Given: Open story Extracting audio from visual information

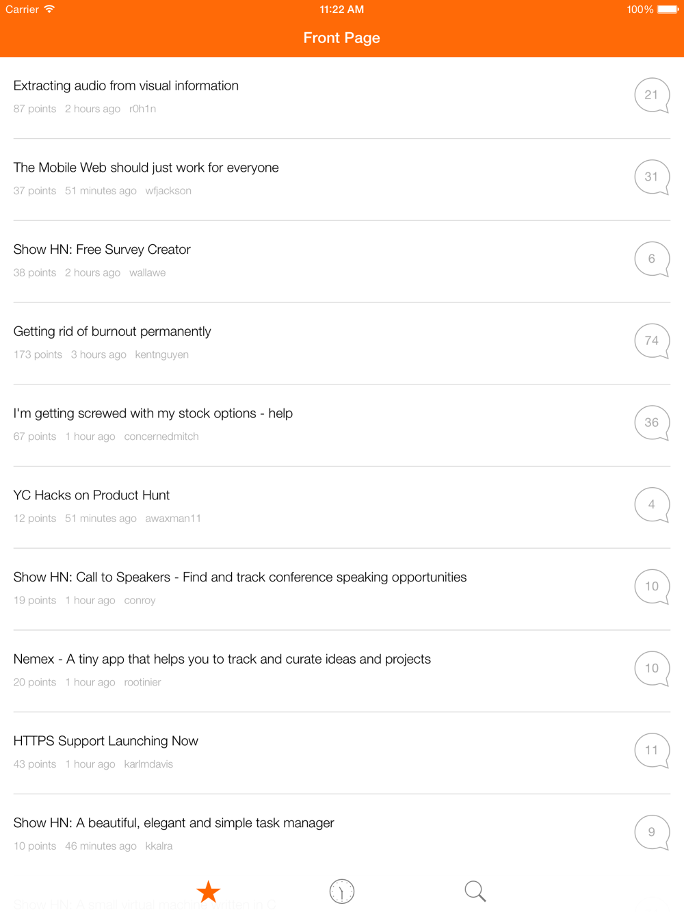Looking at the screenshot, I should [x=126, y=86].
